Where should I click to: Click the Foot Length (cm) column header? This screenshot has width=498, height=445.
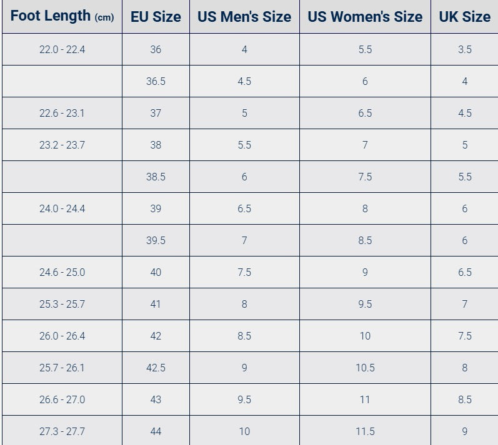click(x=62, y=16)
